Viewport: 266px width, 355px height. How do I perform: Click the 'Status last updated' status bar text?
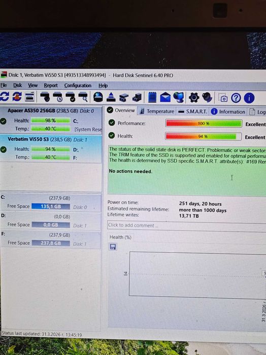coord(42,334)
